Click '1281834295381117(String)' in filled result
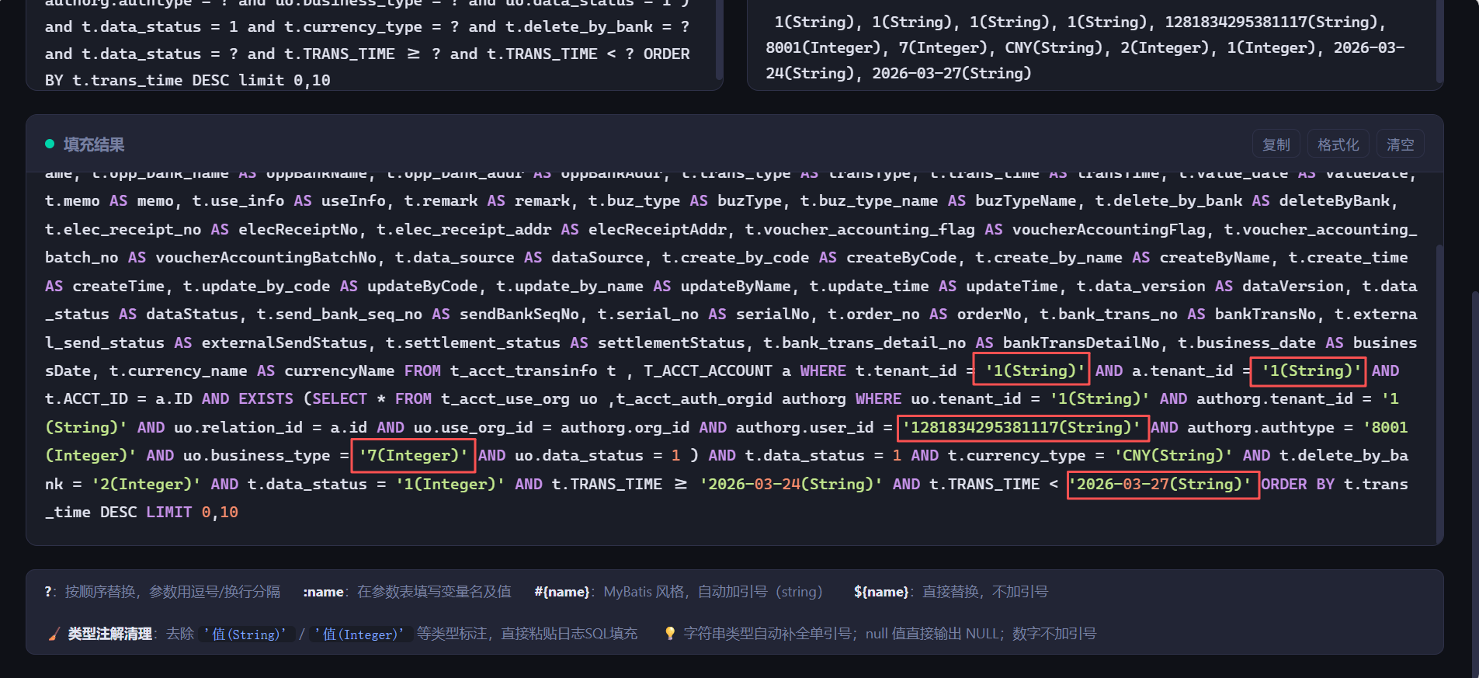Screen dimensions: 1479x678 point(1022,428)
